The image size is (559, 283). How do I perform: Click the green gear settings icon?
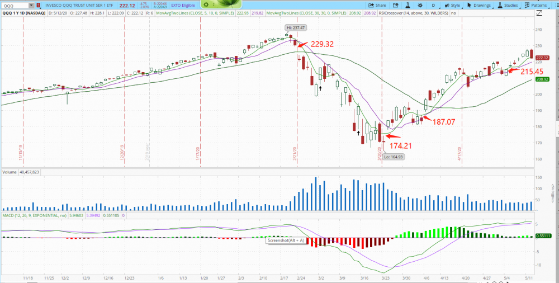click(x=206, y=4)
